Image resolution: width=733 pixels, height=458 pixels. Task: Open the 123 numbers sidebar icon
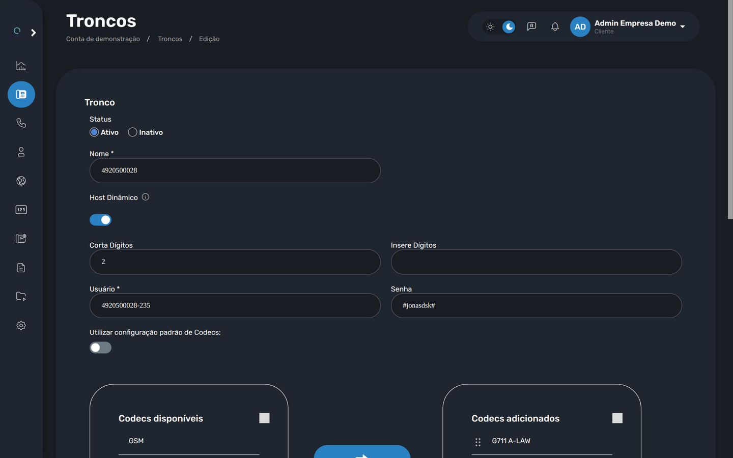pos(21,210)
